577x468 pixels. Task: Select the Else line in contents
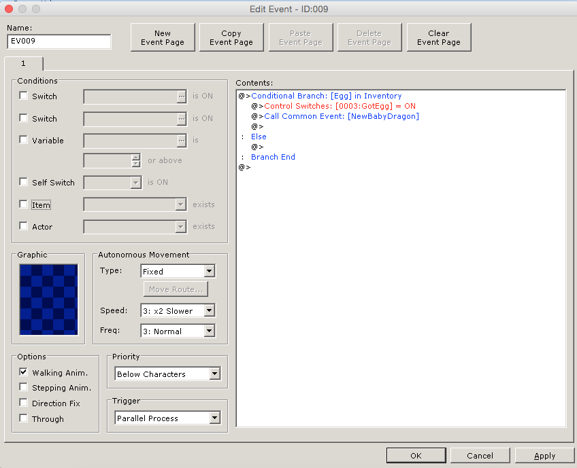click(x=259, y=137)
